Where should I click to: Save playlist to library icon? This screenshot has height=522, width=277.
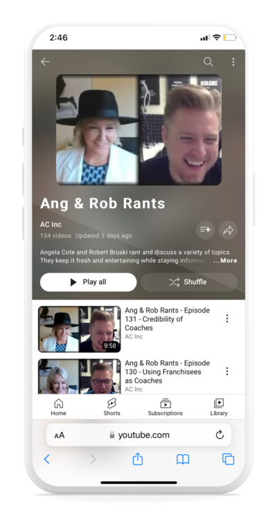coord(205,229)
